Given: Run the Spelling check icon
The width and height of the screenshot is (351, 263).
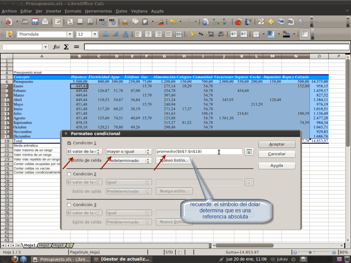Looking at the screenshot, I should point(102,22).
